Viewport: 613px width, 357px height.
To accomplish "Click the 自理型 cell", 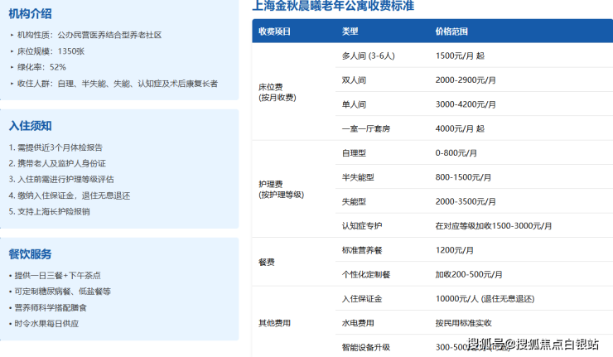I will click(354, 153).
